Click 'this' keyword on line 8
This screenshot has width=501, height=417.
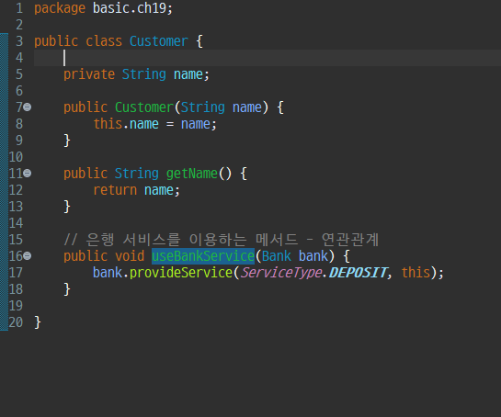108,124
